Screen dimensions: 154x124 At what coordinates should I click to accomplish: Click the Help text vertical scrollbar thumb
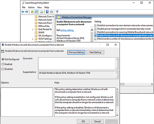click(x=117, y=98)
